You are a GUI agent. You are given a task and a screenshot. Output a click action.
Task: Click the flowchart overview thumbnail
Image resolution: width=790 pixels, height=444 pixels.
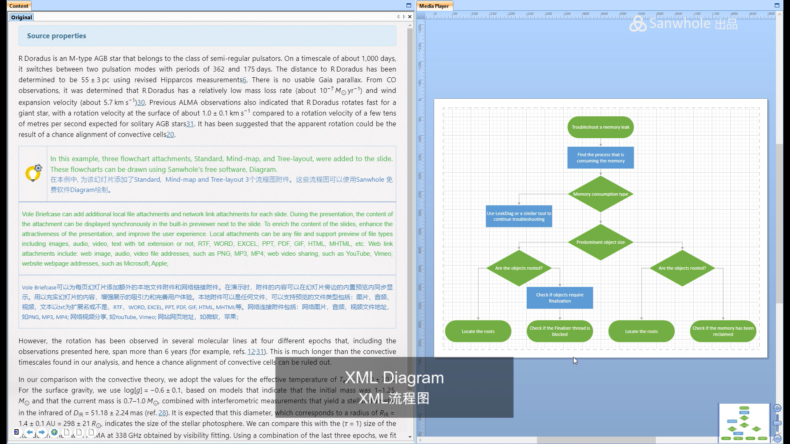[744, 423]
